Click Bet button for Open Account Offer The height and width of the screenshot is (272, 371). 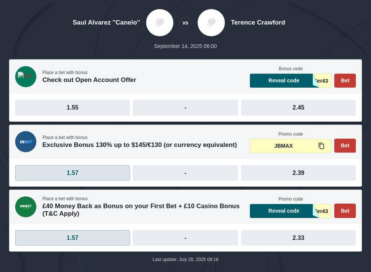click(345, 81)
